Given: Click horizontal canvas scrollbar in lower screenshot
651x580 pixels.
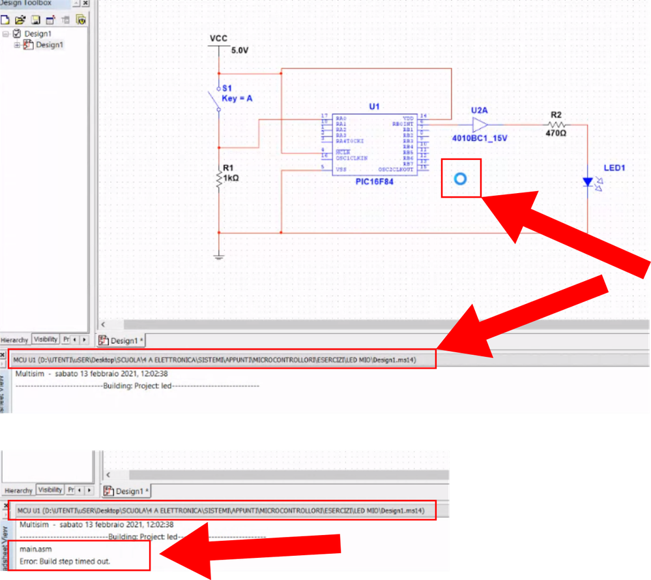Looking at the screenshot, I should click(289, 475).
